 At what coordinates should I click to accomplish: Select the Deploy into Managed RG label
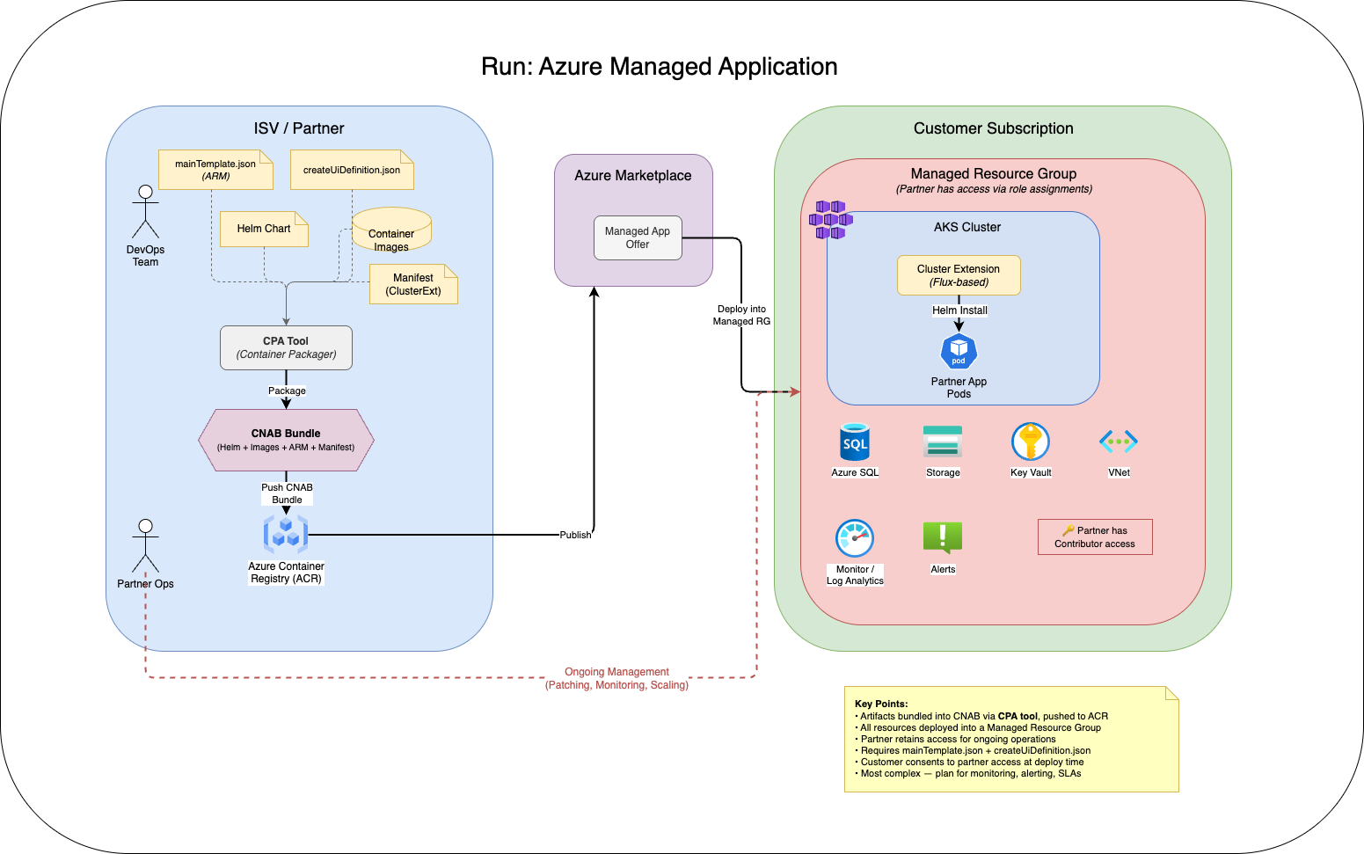coord(741,315)
